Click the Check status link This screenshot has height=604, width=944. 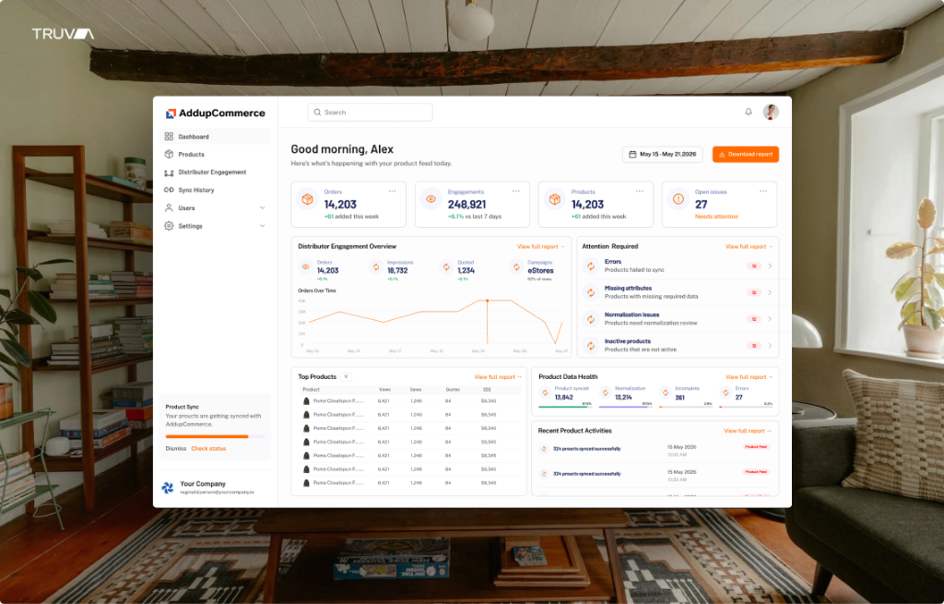208,449
